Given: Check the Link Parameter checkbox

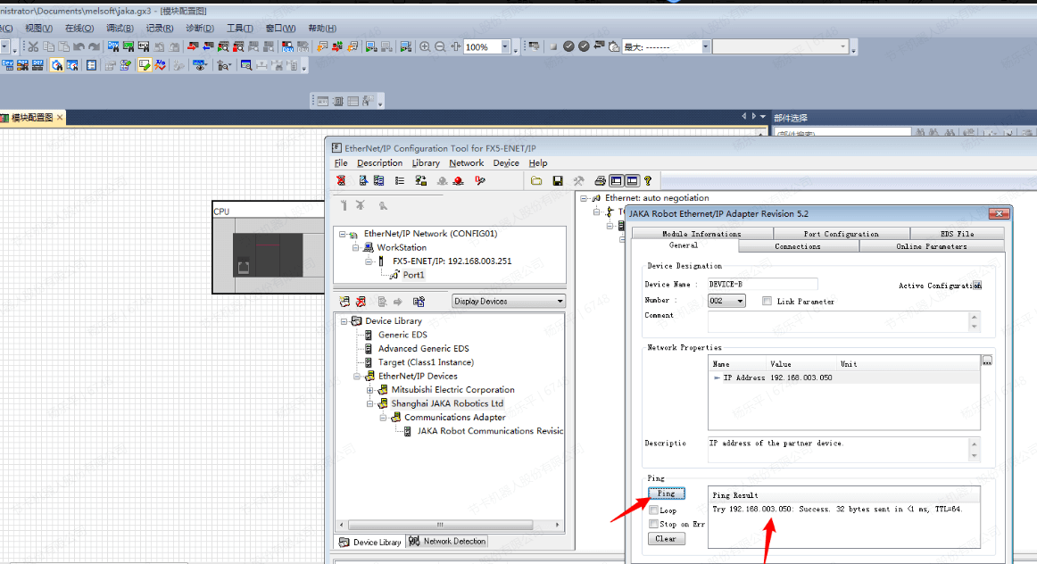Looking at the screenshot, I should coord(767,302).
